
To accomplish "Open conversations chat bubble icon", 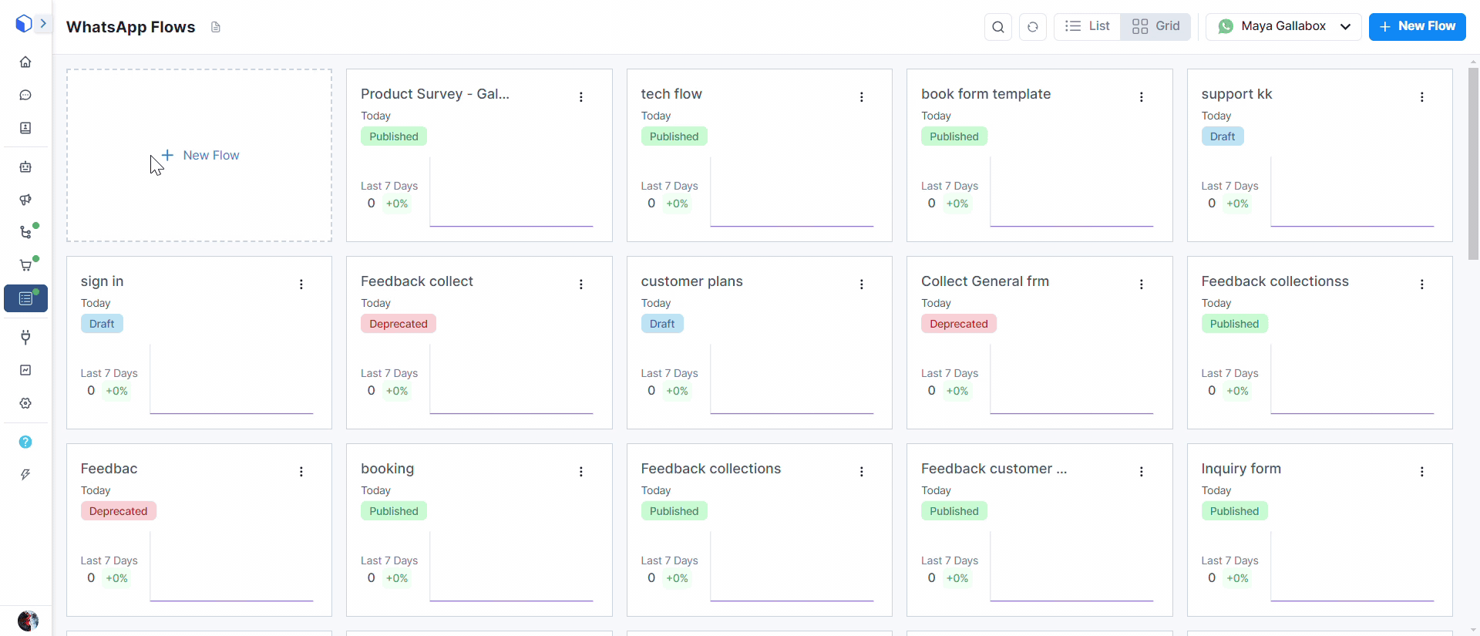I will [x=25, y=95].
